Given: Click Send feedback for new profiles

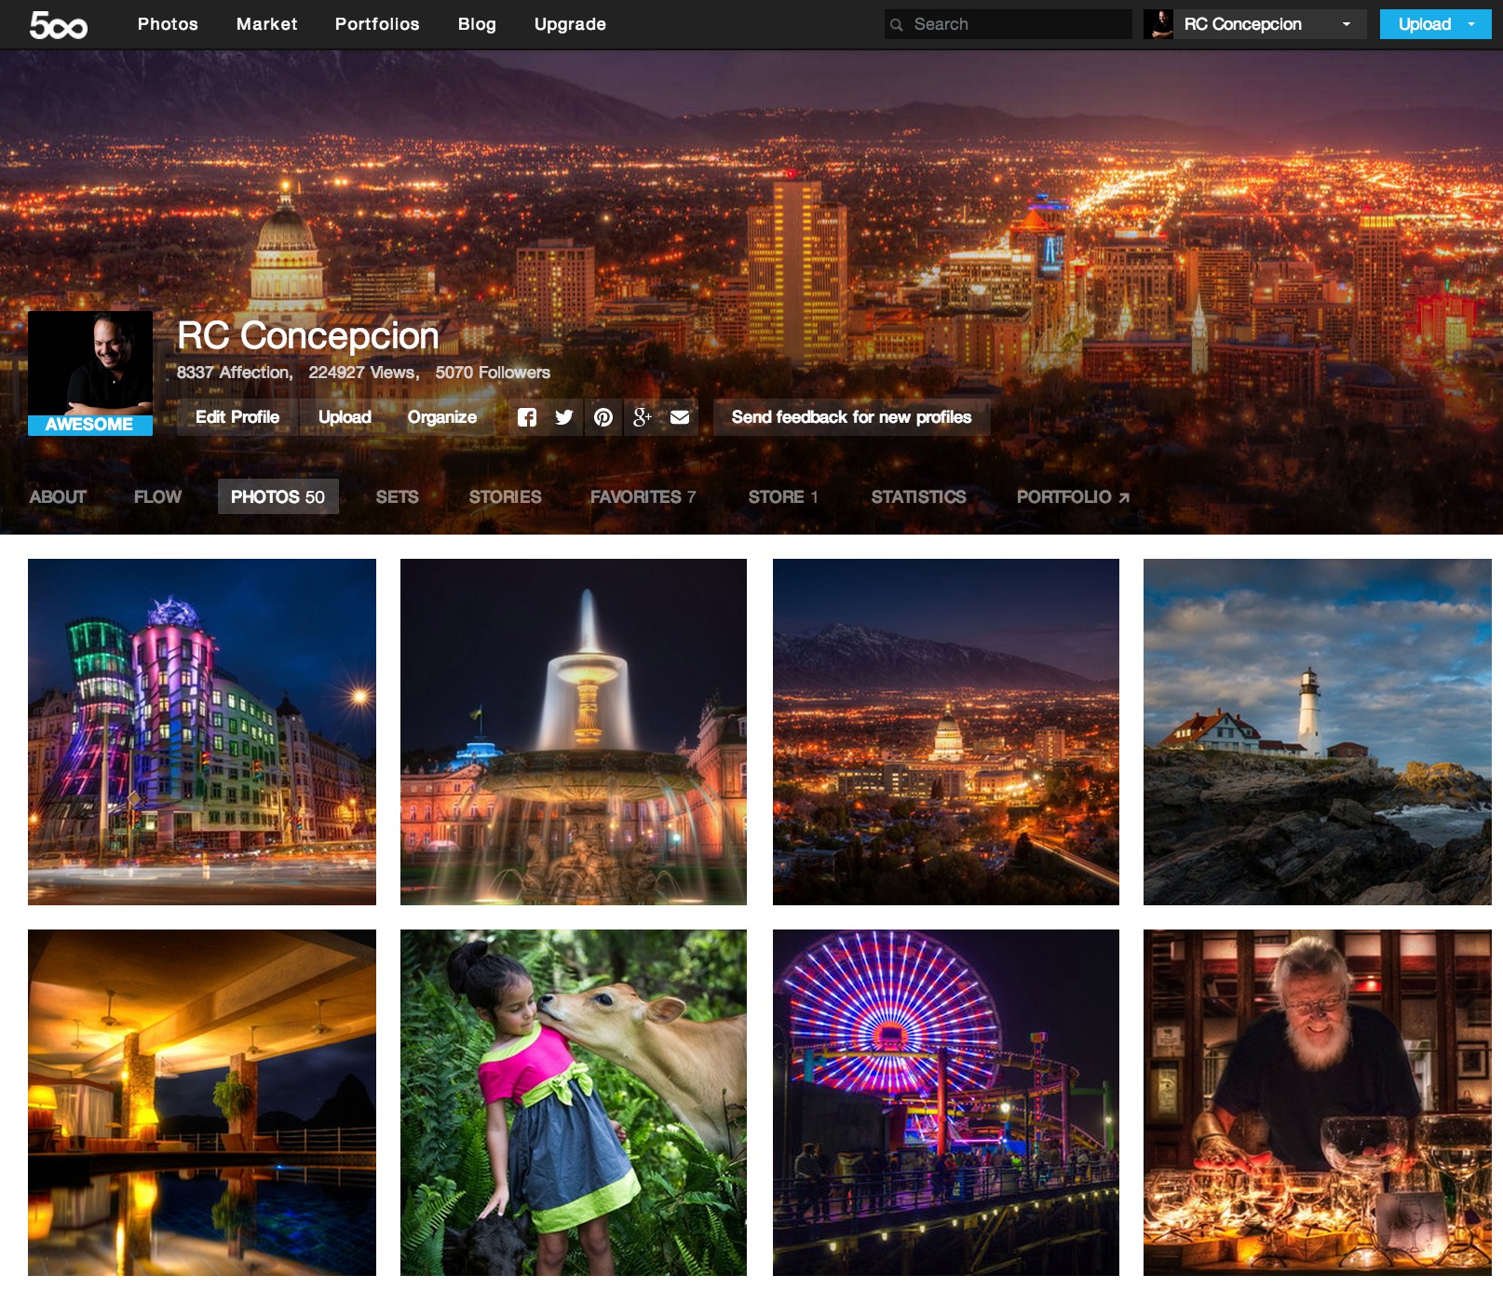Looking at the screenshot, I should (x=850, y=417).
